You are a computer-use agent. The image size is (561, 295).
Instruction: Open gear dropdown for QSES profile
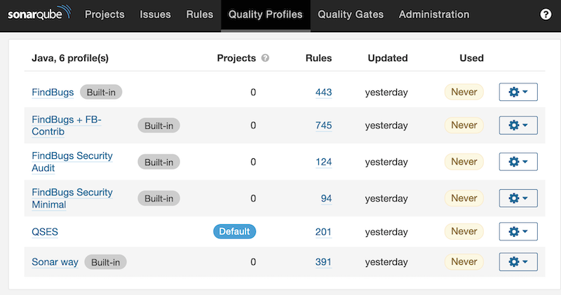tap(518, 231)
